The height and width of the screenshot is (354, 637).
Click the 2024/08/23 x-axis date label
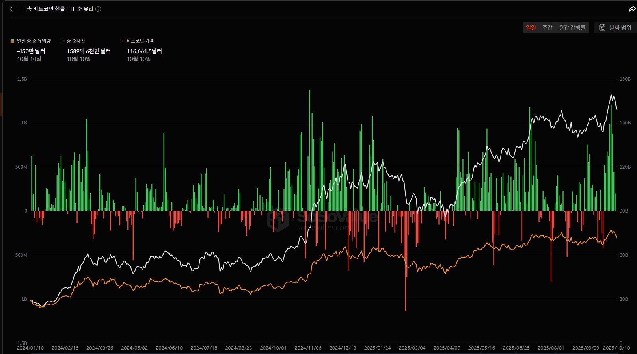pyautogui.click(x=238, y=348)
